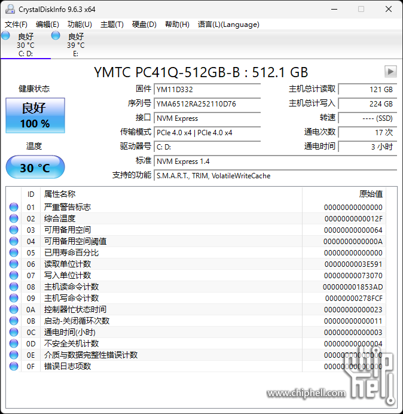
Task: Click the status icon of row 0E 介质与数据完整性错误计数
Action: pos(14,355)
